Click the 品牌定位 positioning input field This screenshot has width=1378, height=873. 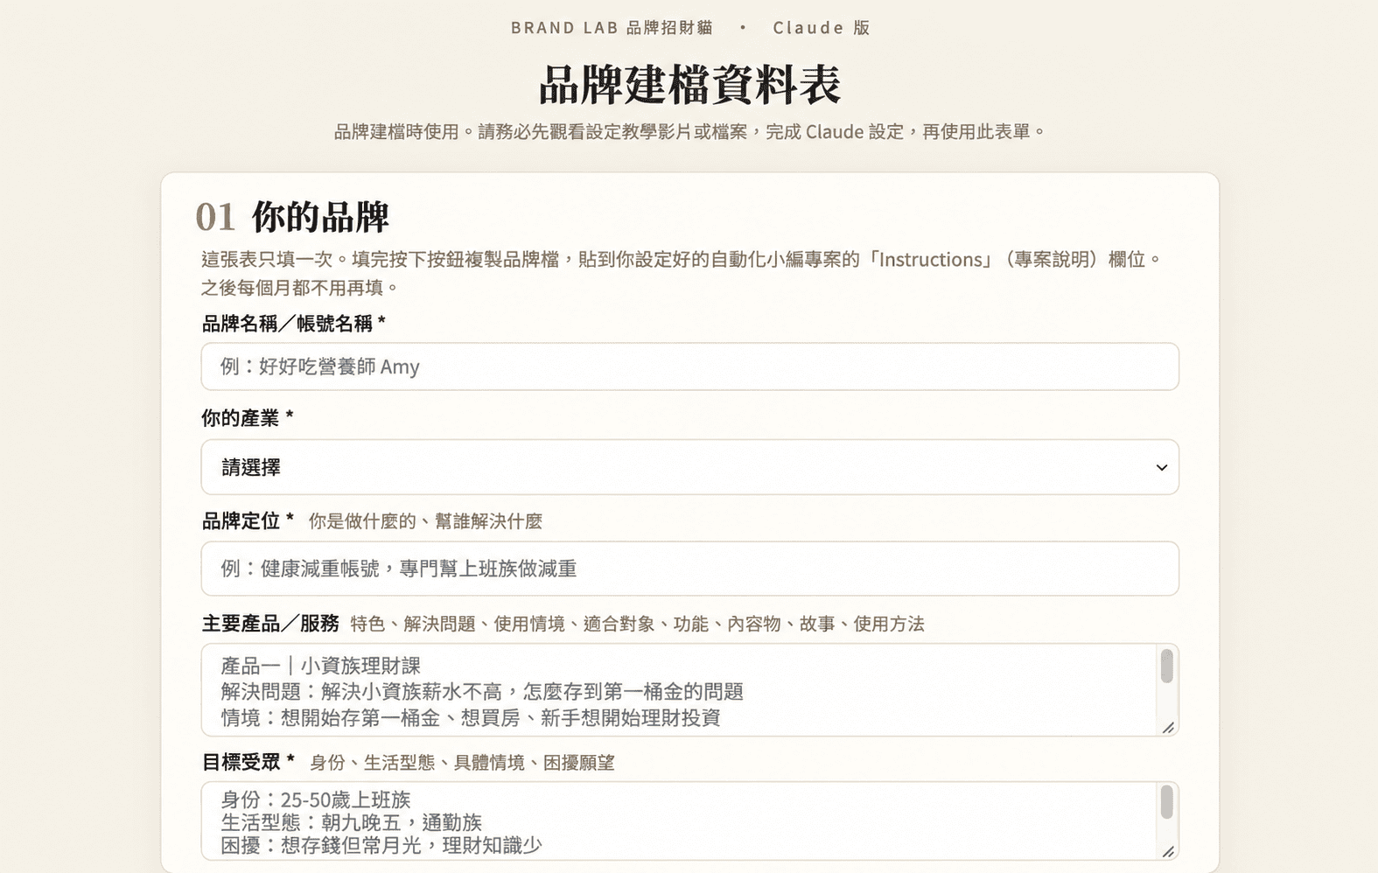tap(689, 569)
